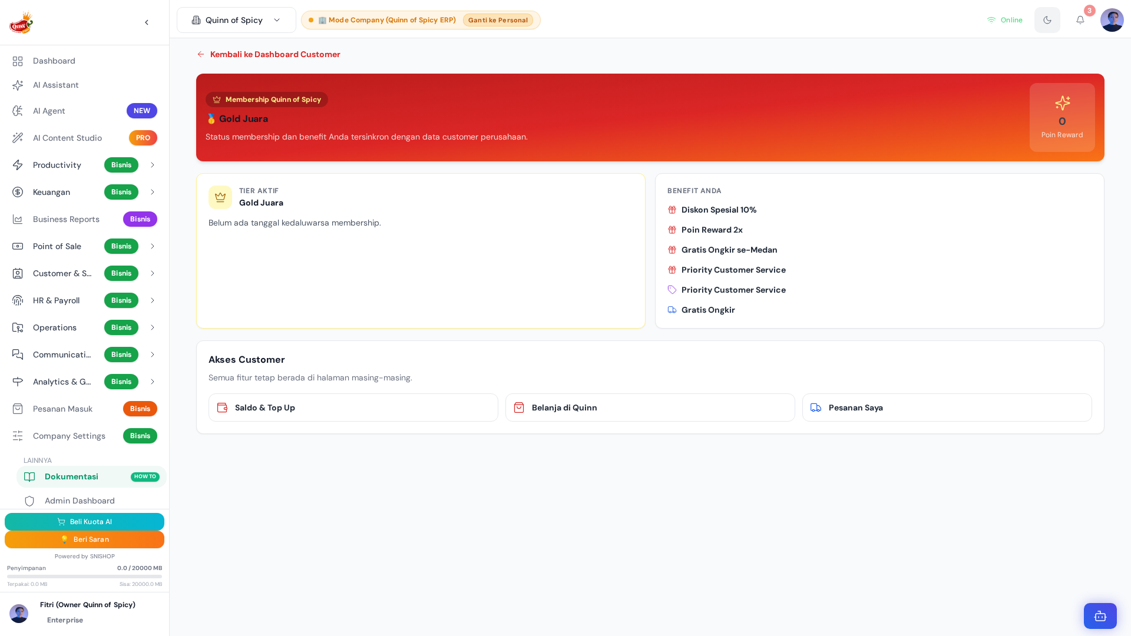1131x636 pixels.
Task: Click the Dokumentasi book icon
Action: [29, 477]
